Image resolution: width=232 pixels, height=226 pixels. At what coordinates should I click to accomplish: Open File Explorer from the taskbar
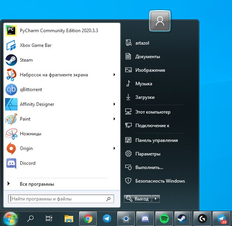69,219
